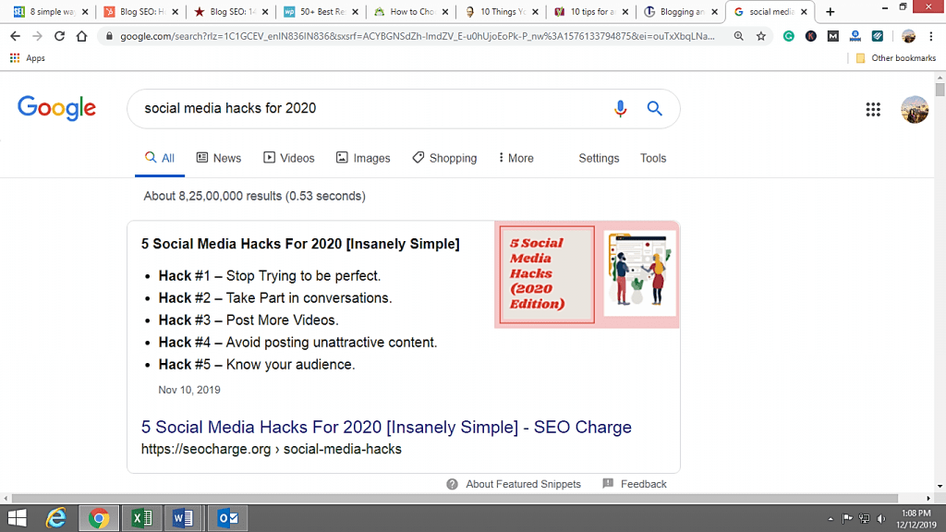This screenshot has width=946, height=532.
Task: Click the zoom magnifier icon in address bar
Action: [x=738, y=36]
